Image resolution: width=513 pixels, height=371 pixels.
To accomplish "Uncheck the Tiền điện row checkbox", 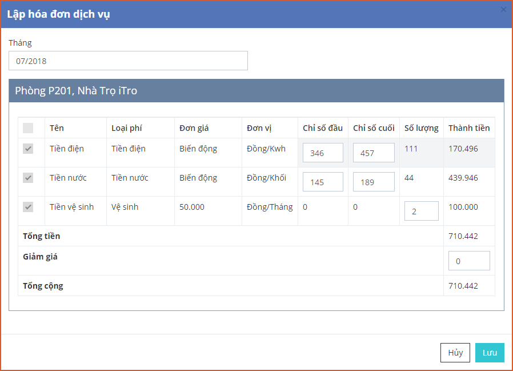I will coord(28,149).
